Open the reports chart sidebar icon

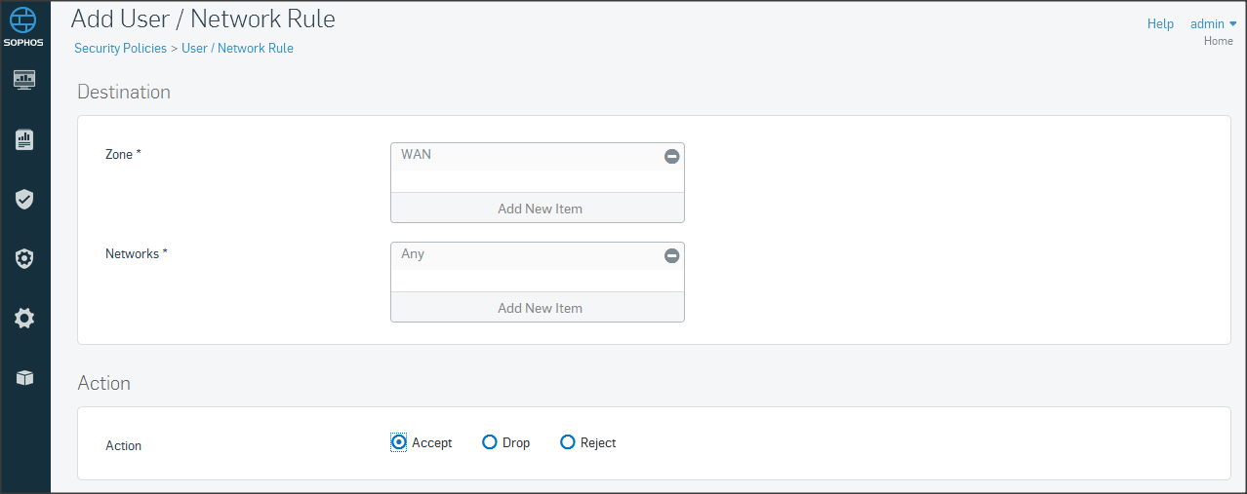[24, 140]
